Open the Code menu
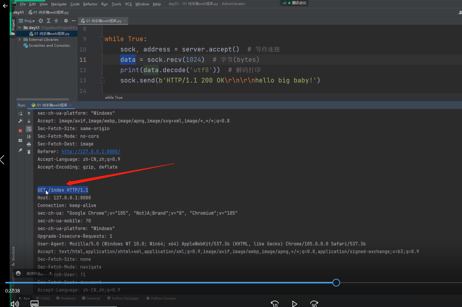The image size is (462, 307). [x=75, y=4]
